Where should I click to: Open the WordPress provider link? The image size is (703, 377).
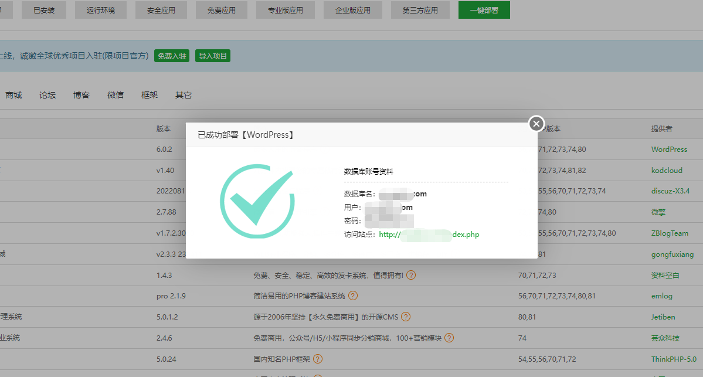click(669, 150)
